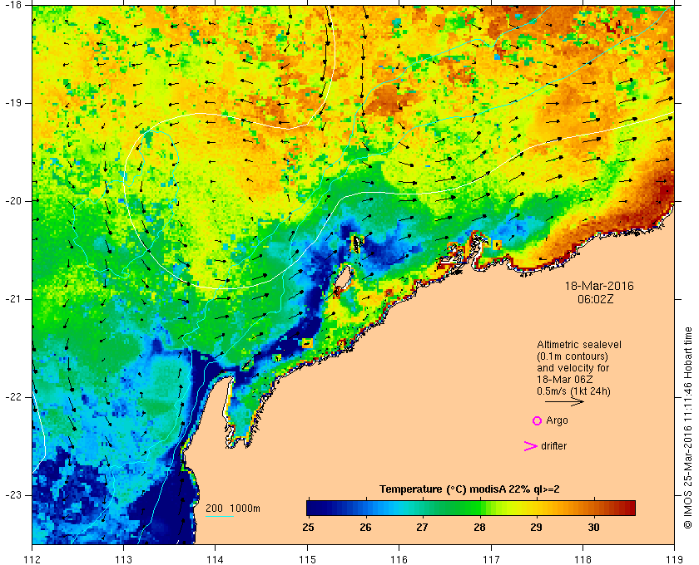699x565 pixels.
Task: Click the dark red end of the colorbar
Action: [x=628, y=508]
